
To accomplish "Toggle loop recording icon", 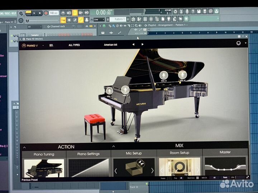I will point(87,13).
